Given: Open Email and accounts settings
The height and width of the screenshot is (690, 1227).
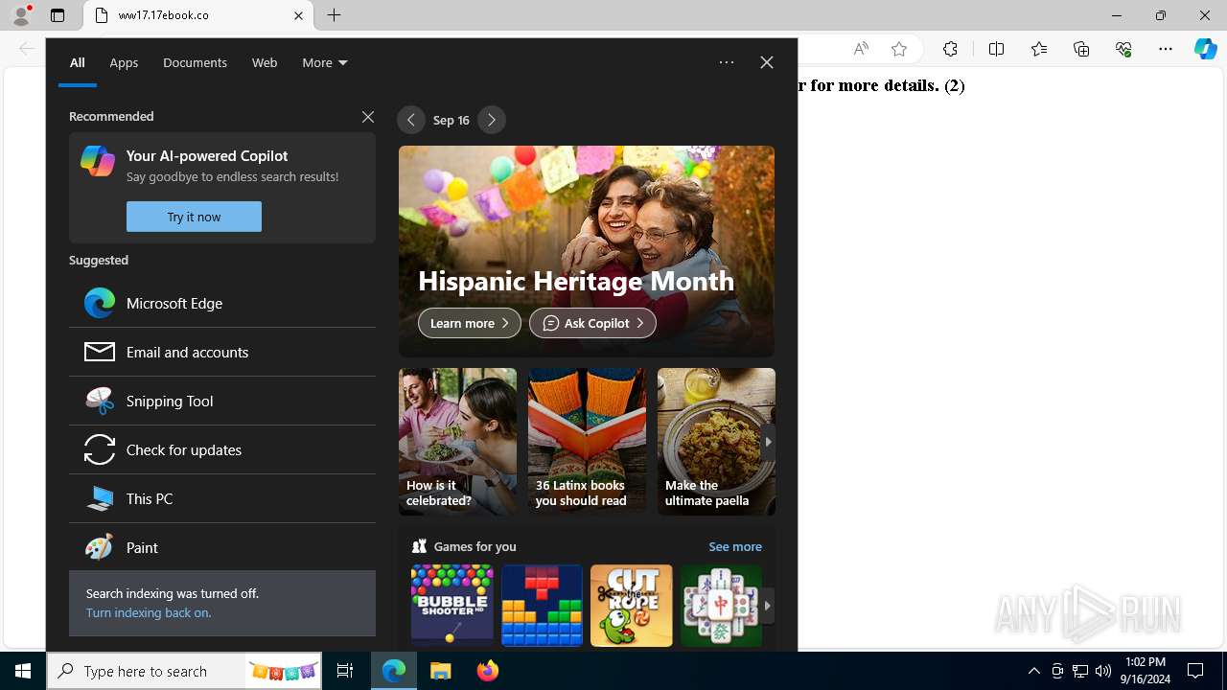Looking at the screenshot, I should [222, 352].
